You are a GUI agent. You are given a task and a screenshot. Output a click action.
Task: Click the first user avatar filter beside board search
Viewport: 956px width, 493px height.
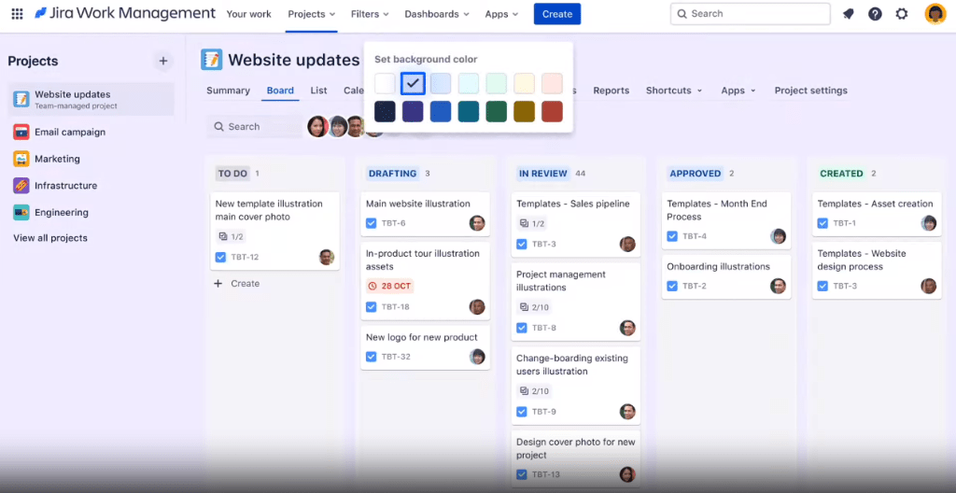pos(317,126)
